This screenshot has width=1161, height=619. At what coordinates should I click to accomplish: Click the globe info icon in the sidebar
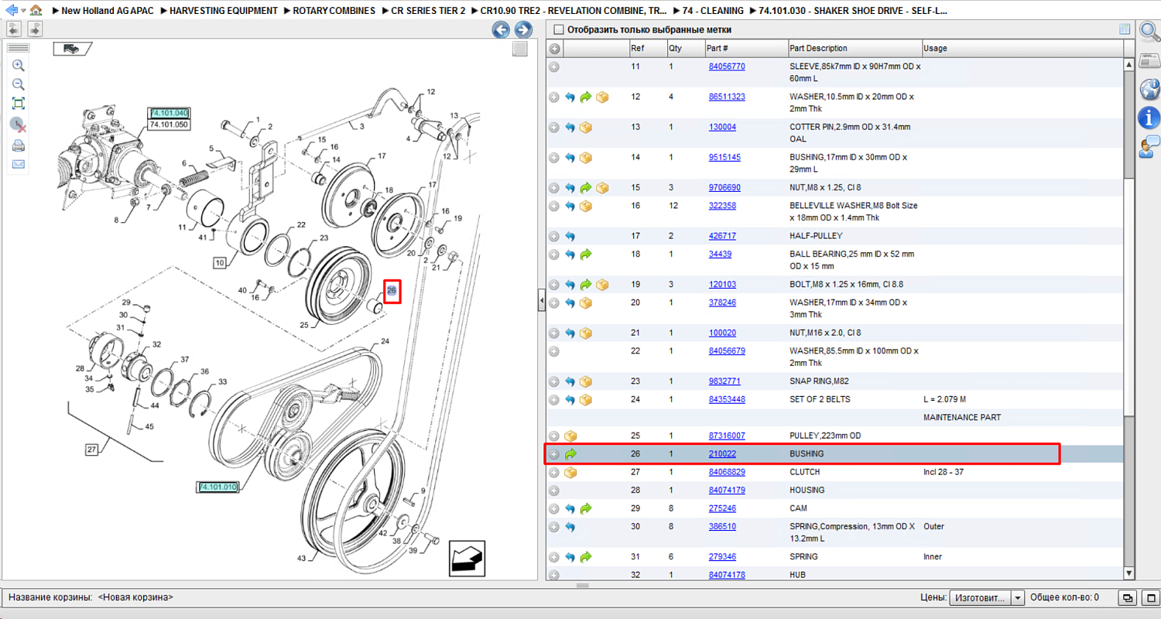click(1149, 89)
